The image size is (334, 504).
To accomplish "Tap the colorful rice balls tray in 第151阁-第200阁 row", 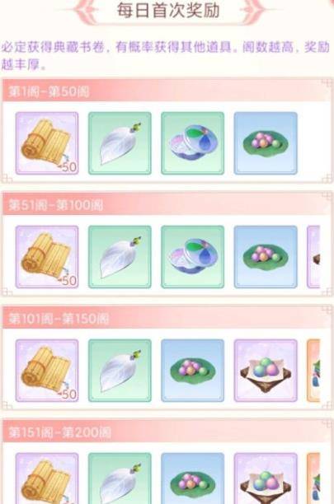I will 266,478.
